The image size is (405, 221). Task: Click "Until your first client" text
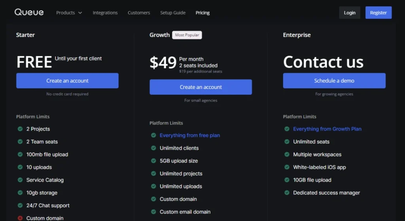pyautogui.click(x=78, y=58)
